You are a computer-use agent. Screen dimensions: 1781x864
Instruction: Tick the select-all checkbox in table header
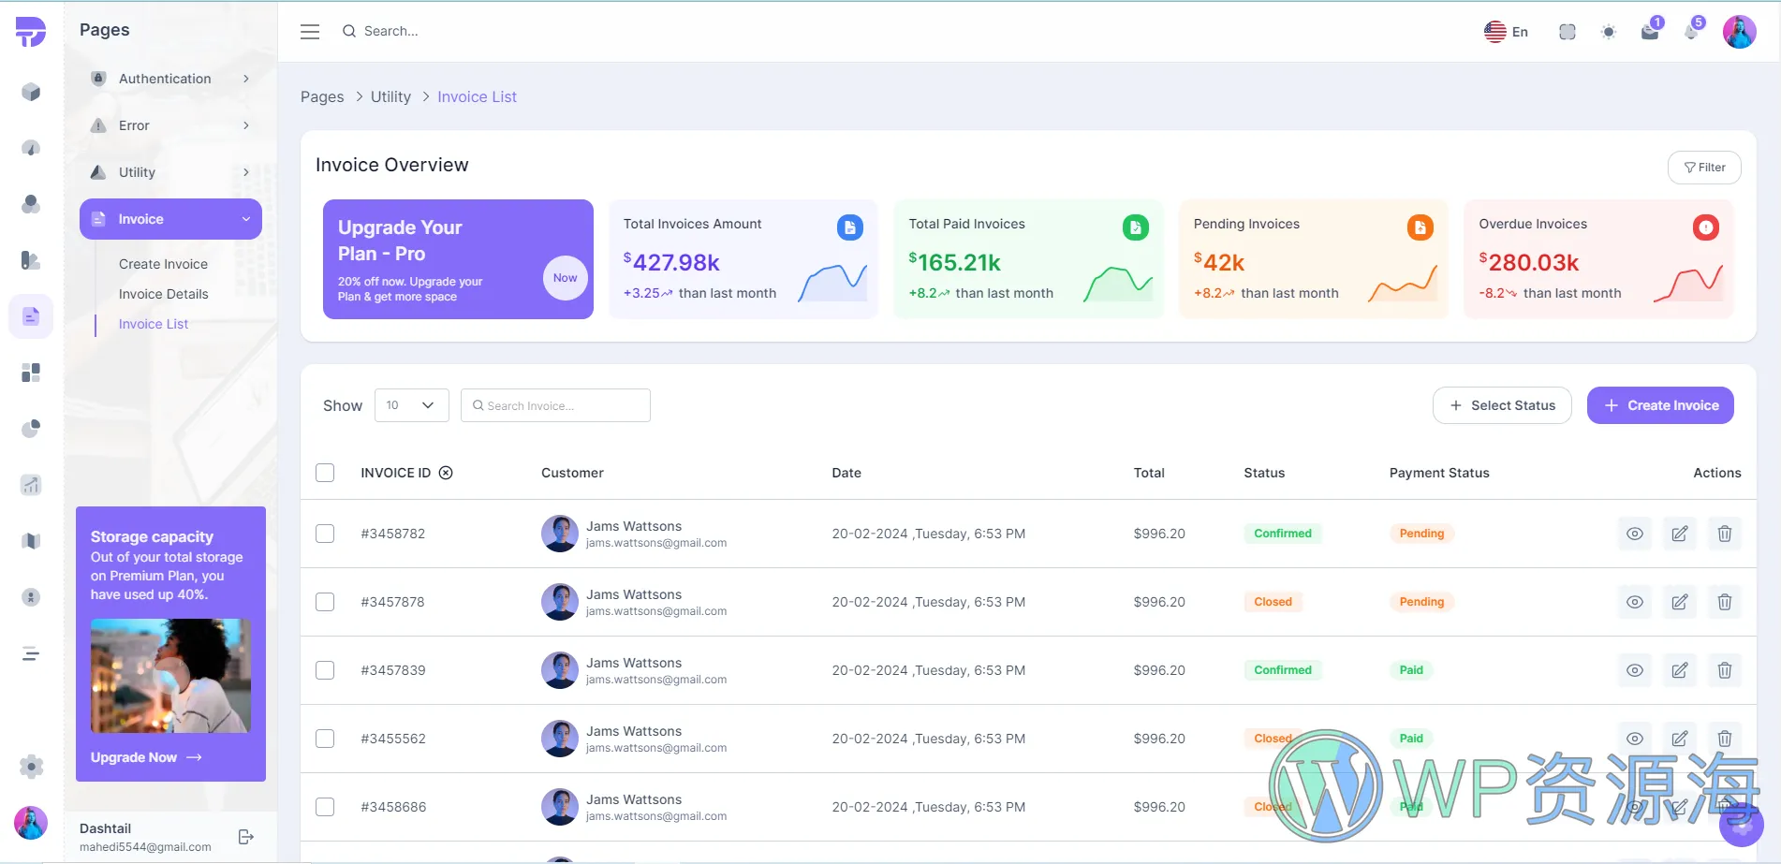pos(325,473)
